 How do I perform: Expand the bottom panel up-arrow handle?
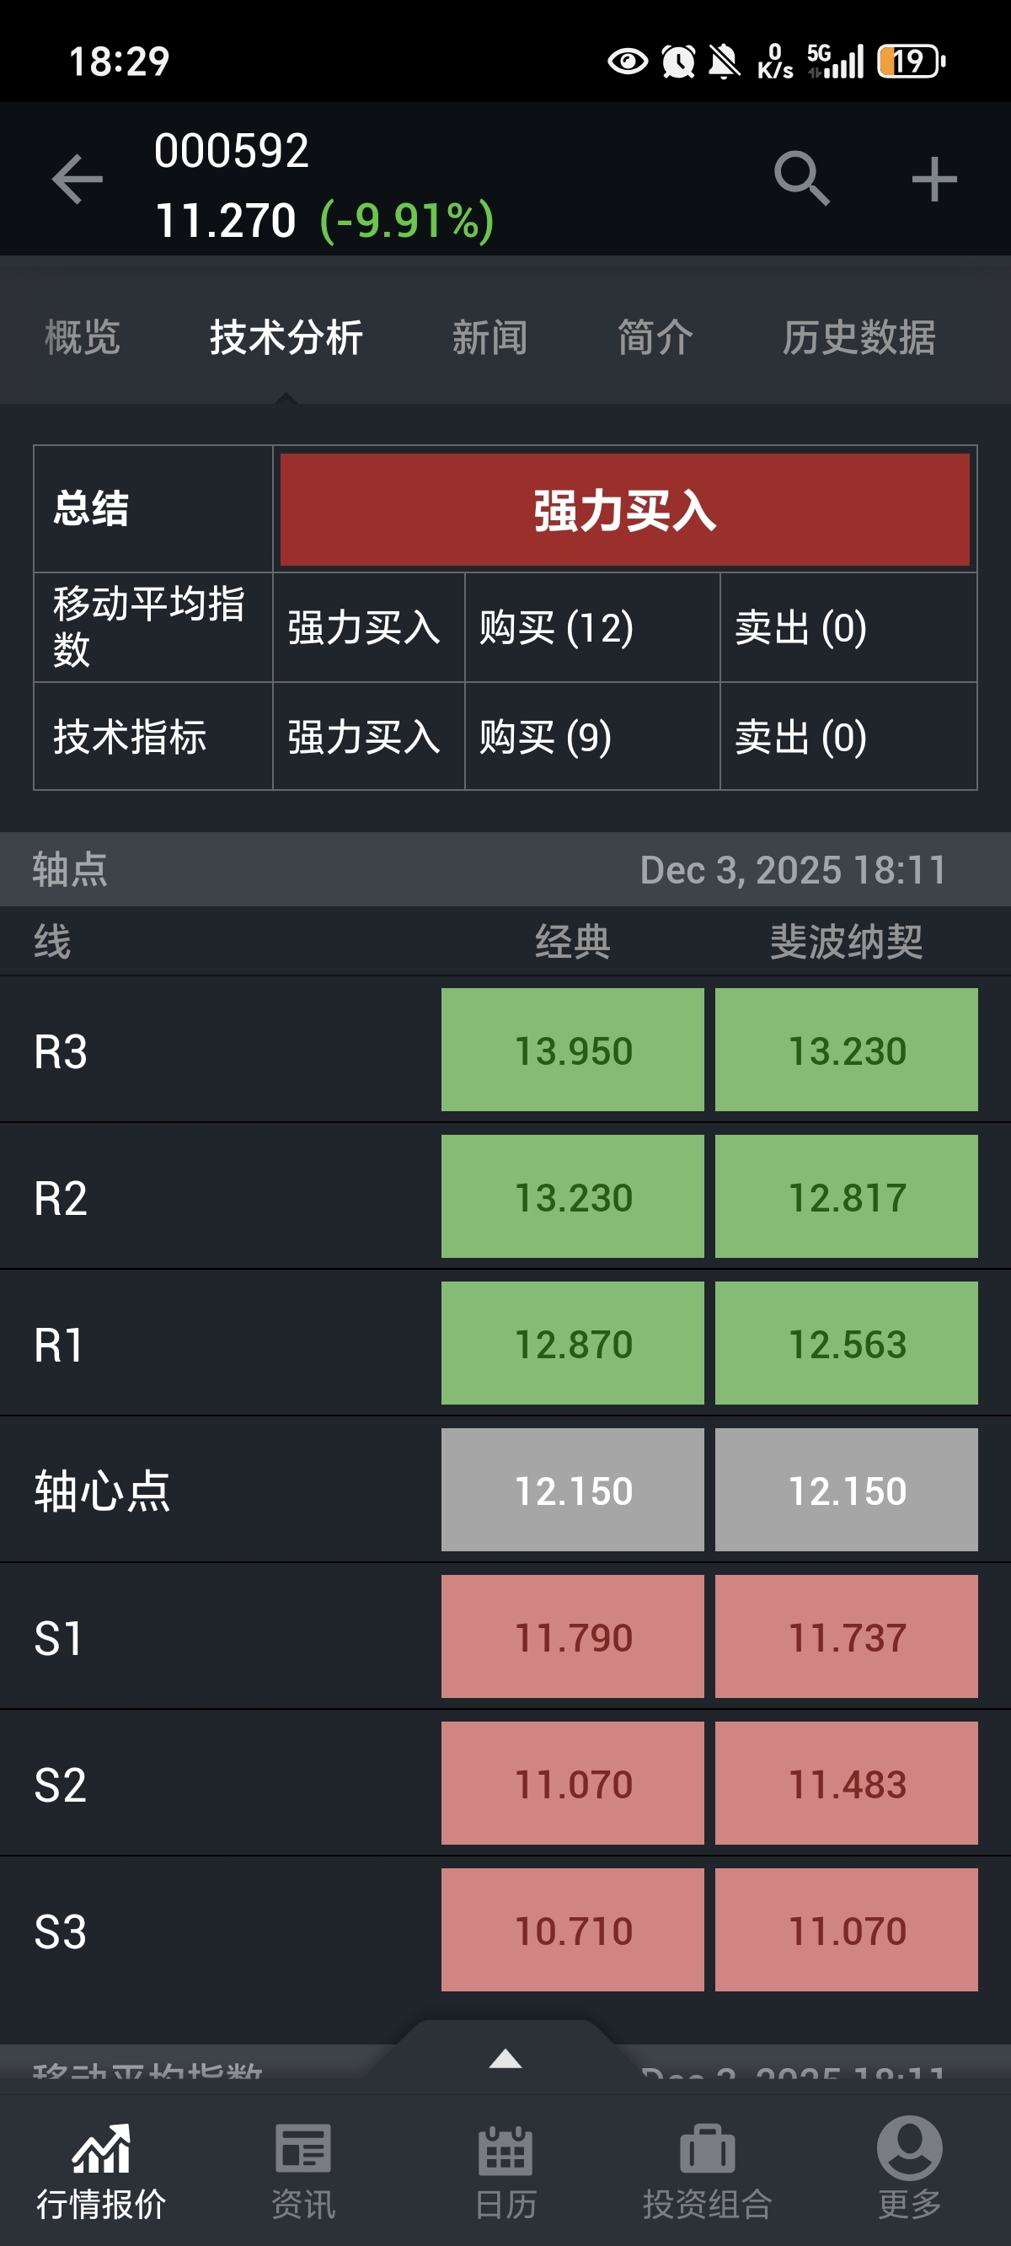(505, 2060)
